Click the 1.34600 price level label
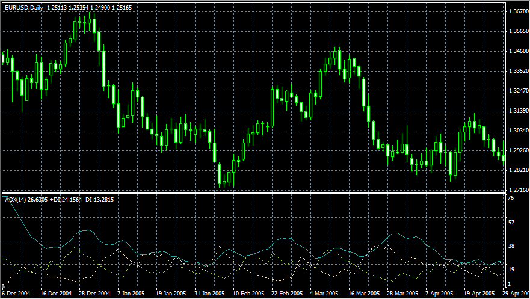The width and height of the screenshot is (530, 299). pyautogui.click(x=518, y=51)
